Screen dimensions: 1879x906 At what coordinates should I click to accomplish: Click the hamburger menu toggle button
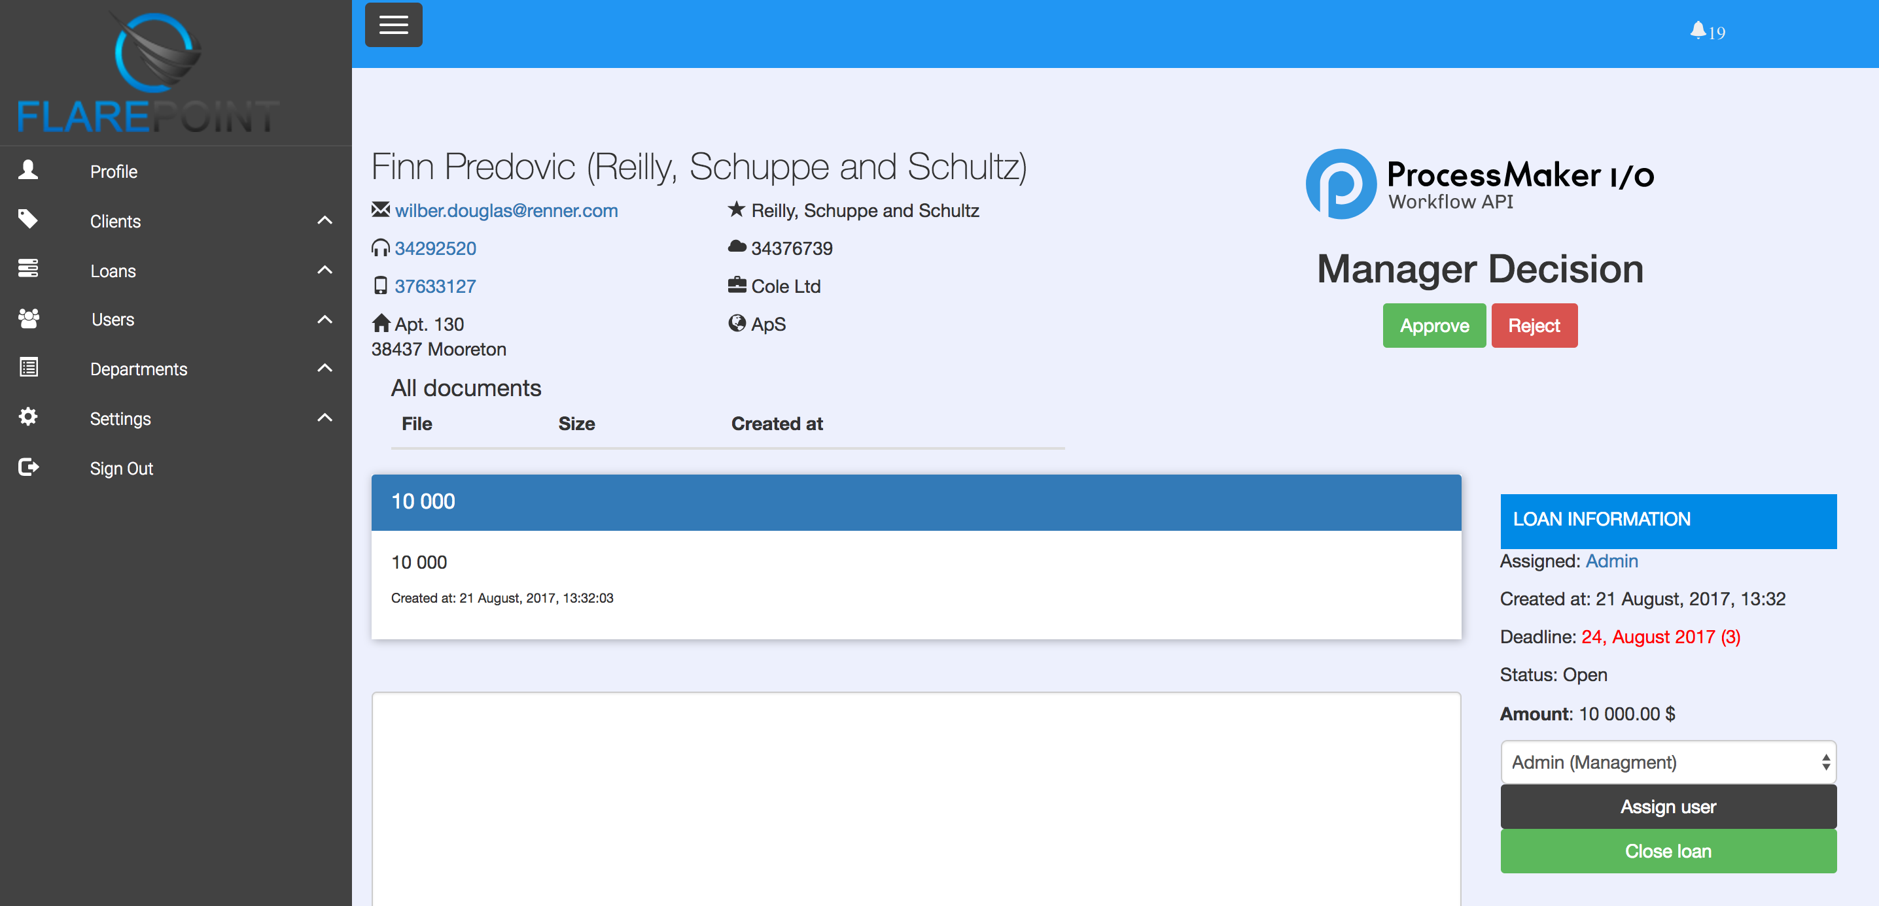[x=393, y=25]
